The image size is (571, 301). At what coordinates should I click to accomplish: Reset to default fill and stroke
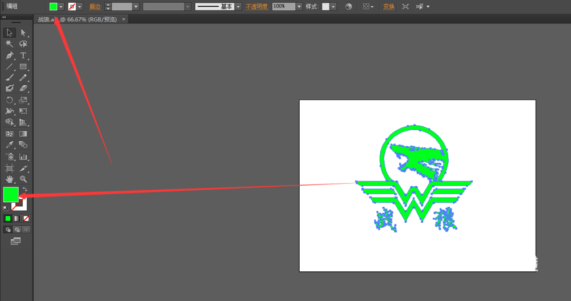click(x=6, y=208)
